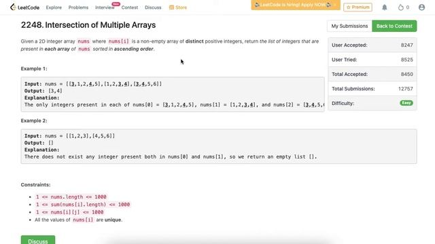The image size is (435, 244).
Task: Click the Premium button
Action: click(358, 7)
